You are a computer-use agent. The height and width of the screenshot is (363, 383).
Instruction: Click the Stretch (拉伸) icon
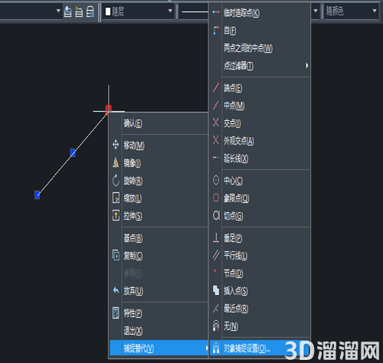116,215
